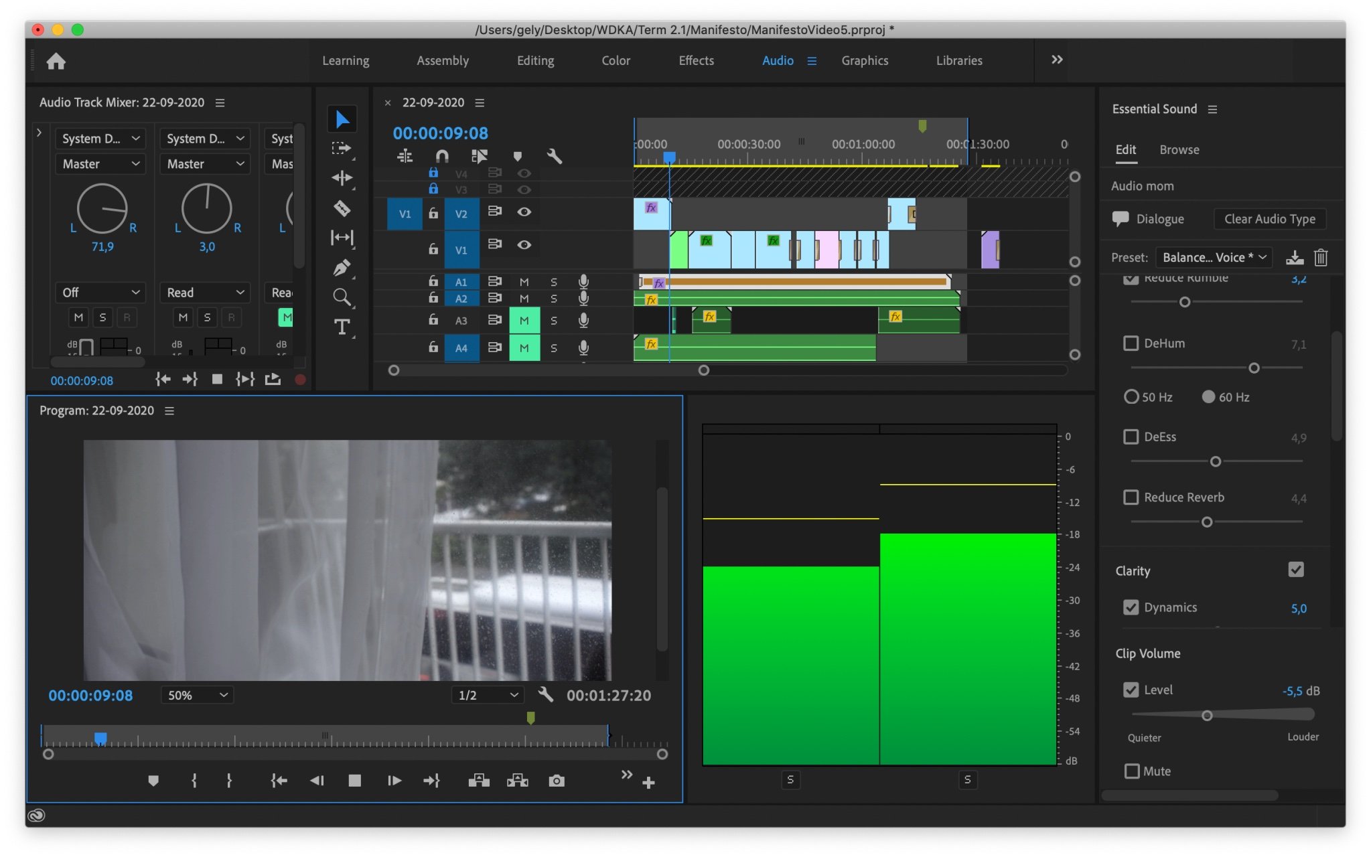Enable the DeEss checkbox
This screenshot has height=857, width=1371.
point(1131,437)
